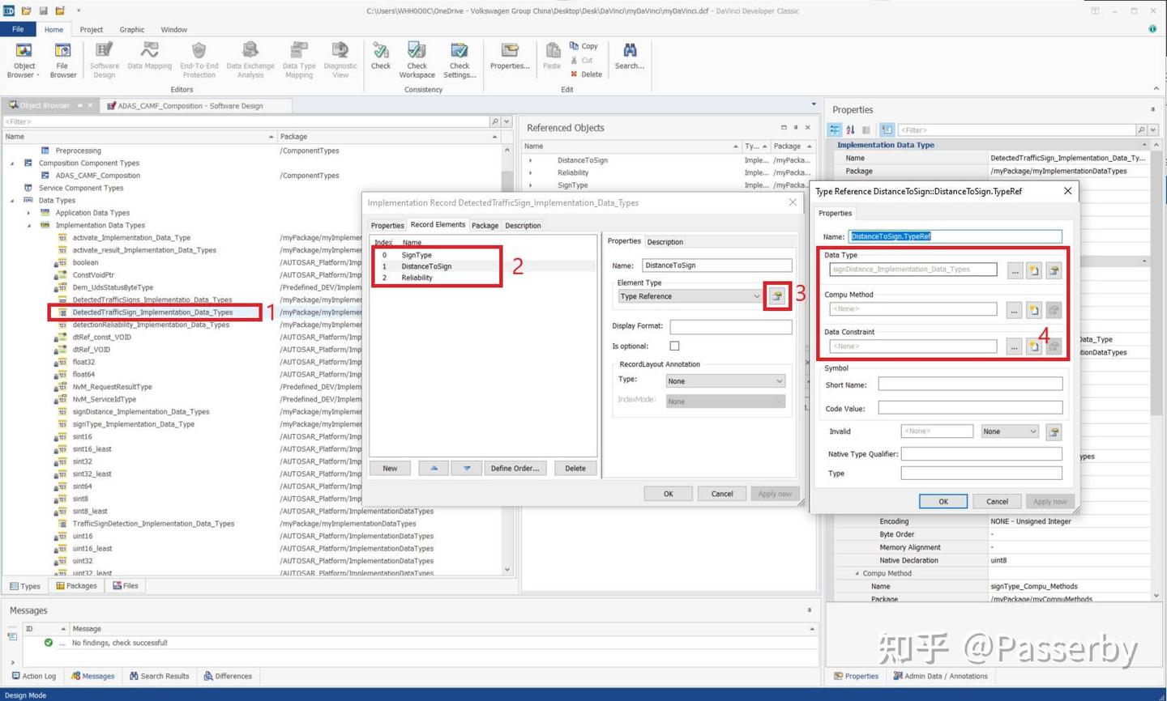
Task: Click the element type reference edit icon
Action: (776, 296)
